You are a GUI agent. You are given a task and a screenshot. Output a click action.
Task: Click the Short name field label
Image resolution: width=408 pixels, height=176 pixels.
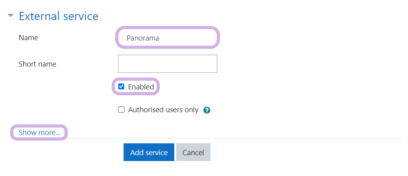37,64
